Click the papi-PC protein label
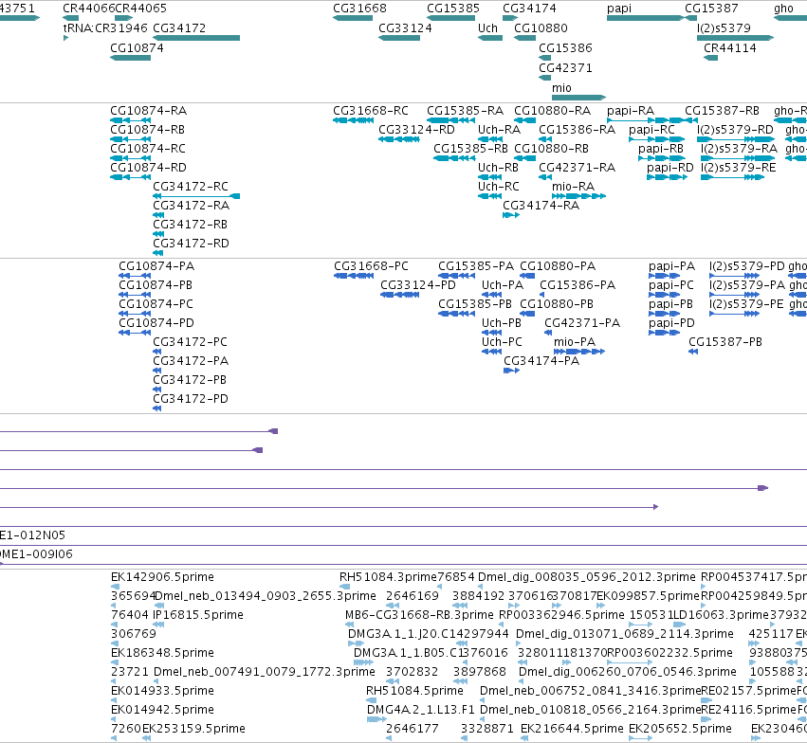Viewport: 807px width, 743px height. click(671, 285)
